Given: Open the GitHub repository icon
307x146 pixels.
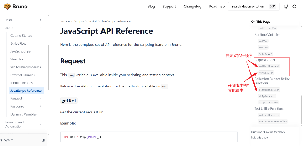Looking at the screenshot, I should 286,6.
